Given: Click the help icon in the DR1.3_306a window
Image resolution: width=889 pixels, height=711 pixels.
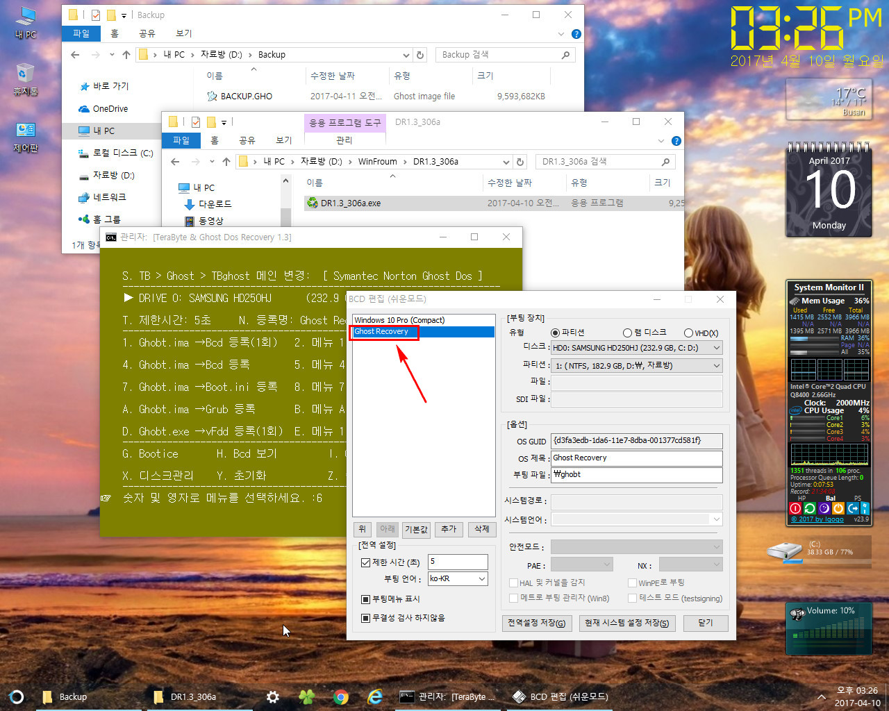Looking at the screenshot, I should [676, 141].
